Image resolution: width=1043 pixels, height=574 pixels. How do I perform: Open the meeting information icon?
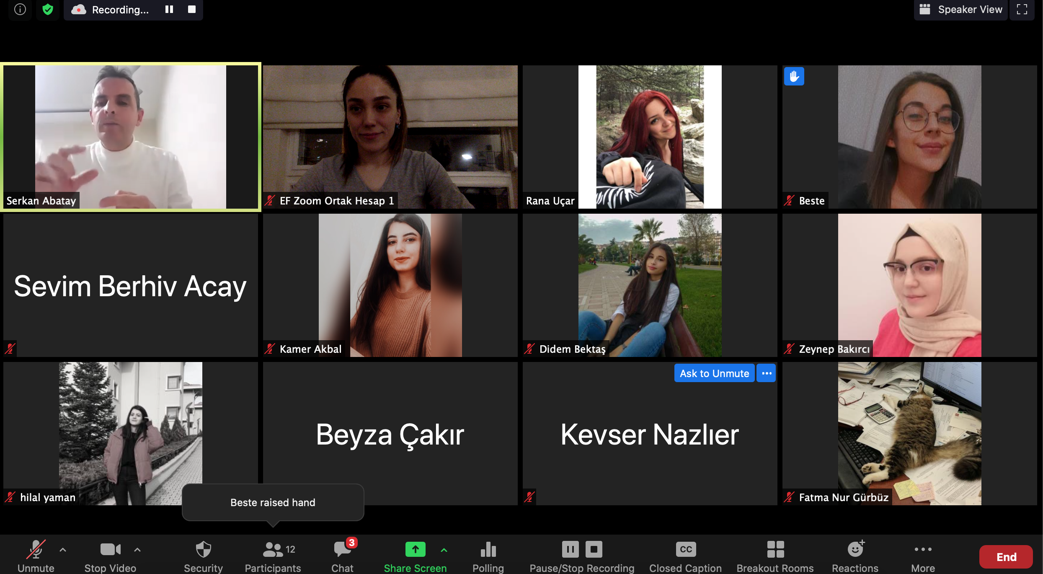(20, 9)
